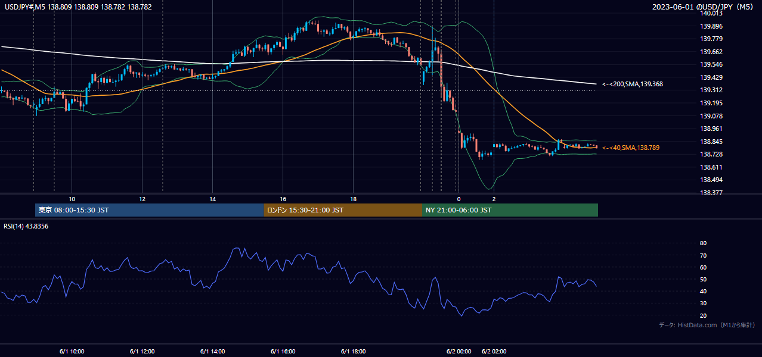Click RSI scale value 20

pyautogui.click(x=703, y=315)
